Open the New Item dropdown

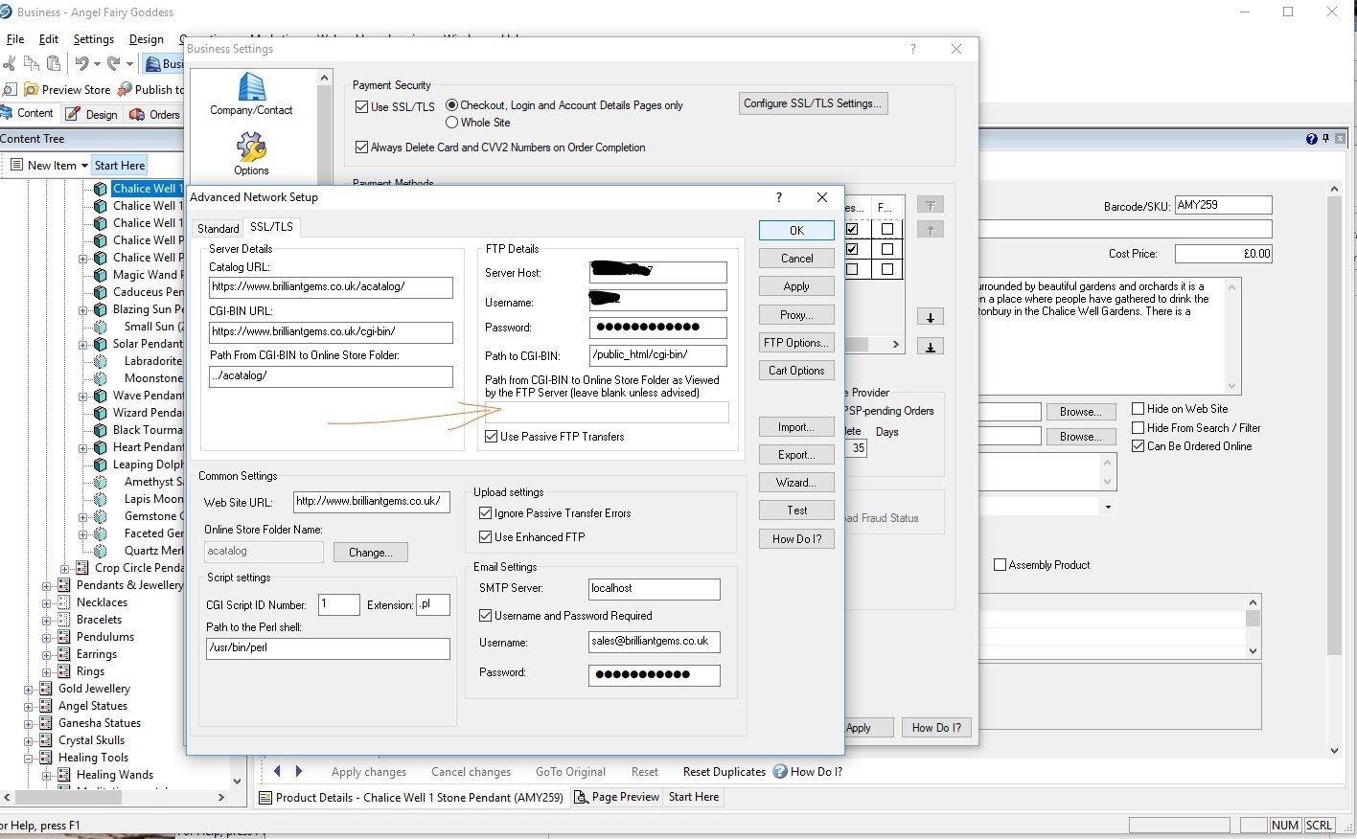pos(84,166)
